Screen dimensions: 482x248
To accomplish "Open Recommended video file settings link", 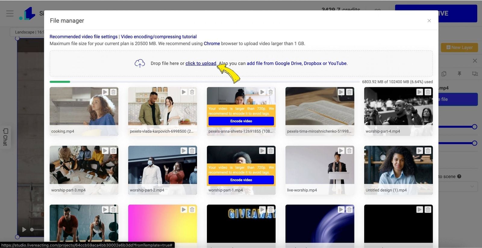I will point(83,37).
